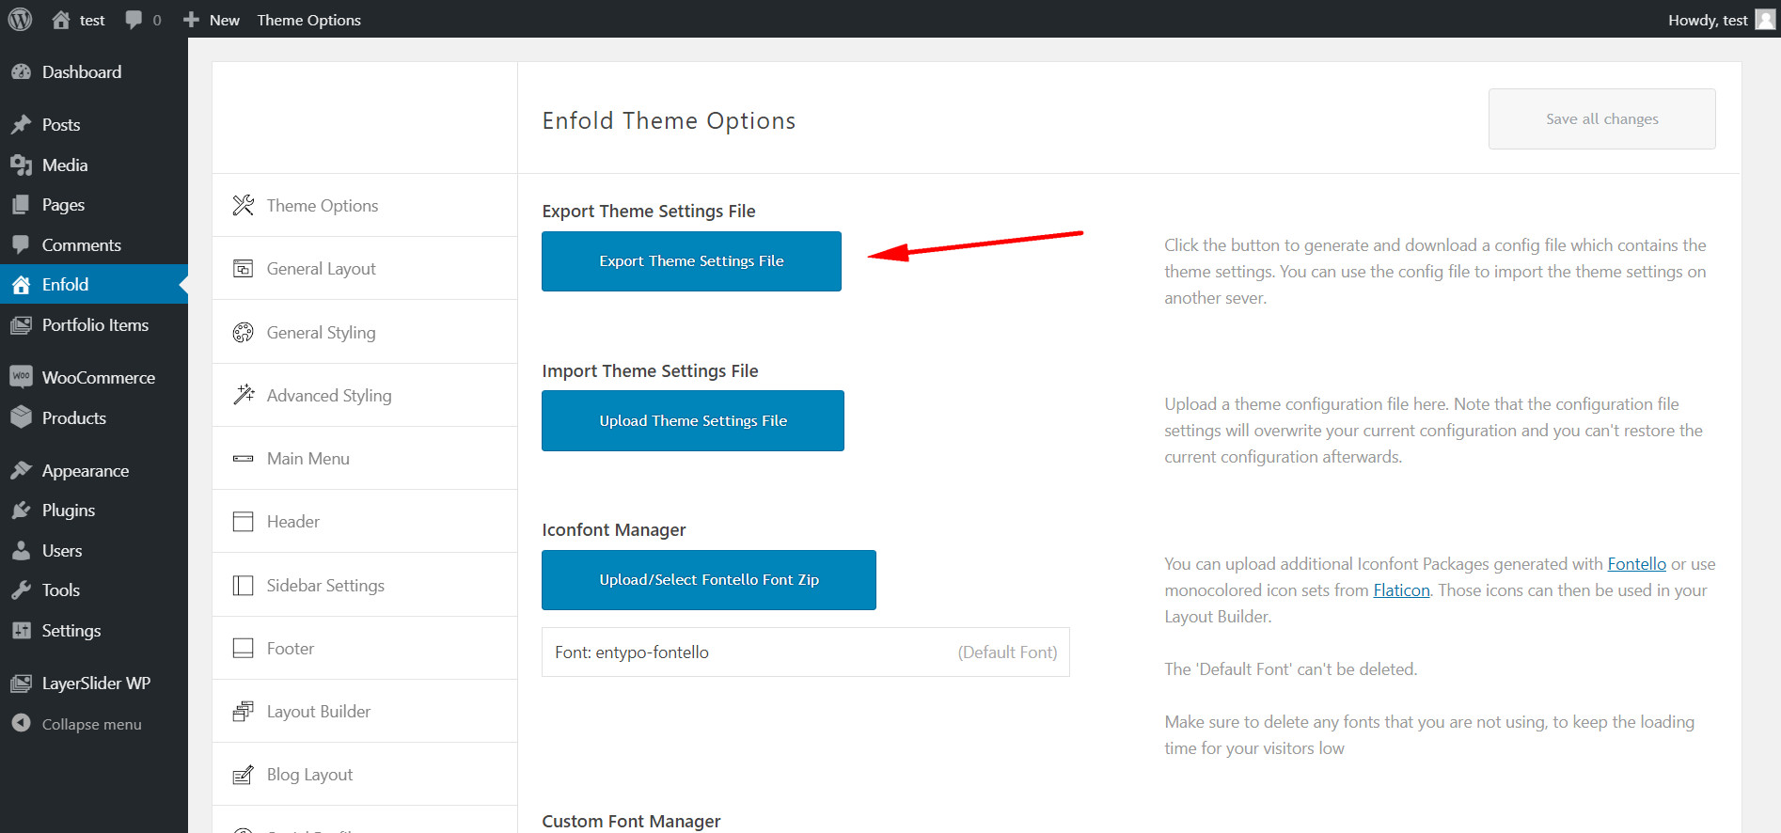The height and width of the screenshot is (833, 1781).
Task: Click the LayerSlider WP icon
Action: (21, 684)
